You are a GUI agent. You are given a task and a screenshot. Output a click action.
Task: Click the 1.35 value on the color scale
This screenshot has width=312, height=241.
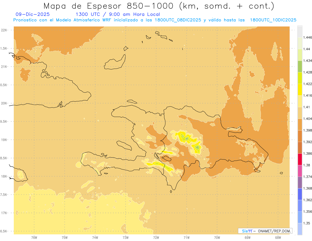coord(306,223)
